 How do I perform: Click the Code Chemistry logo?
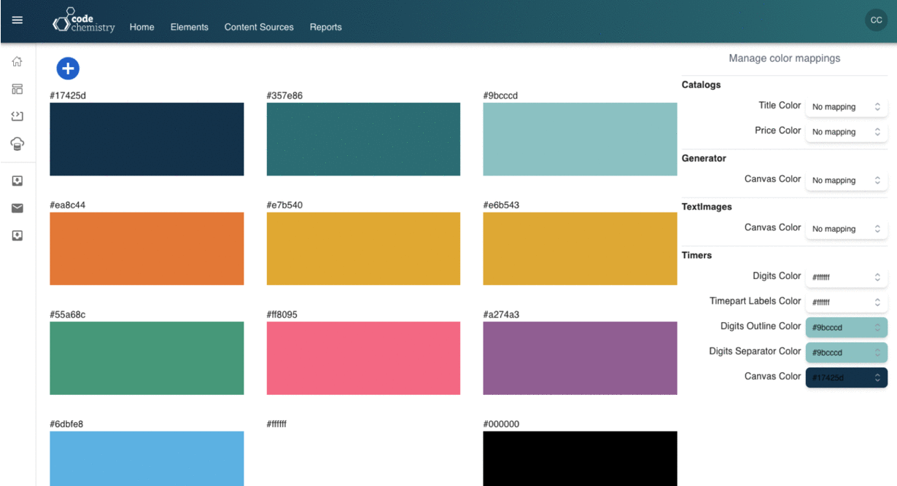tap(82, 20)
